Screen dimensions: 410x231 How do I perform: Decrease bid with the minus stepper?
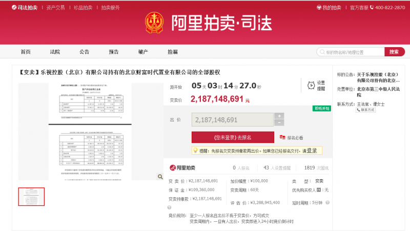pyautogui.click(x=279, y=123)
